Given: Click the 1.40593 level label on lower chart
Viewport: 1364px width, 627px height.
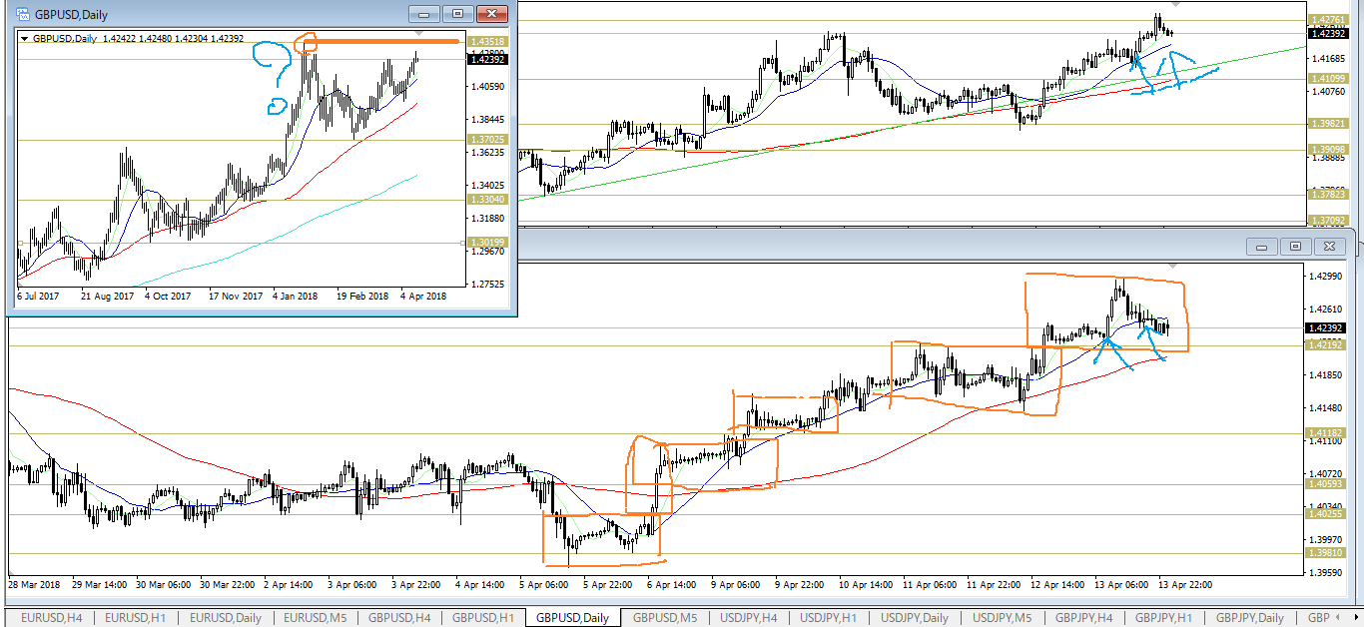Looking at the screenshot, I should [1326, 484].
